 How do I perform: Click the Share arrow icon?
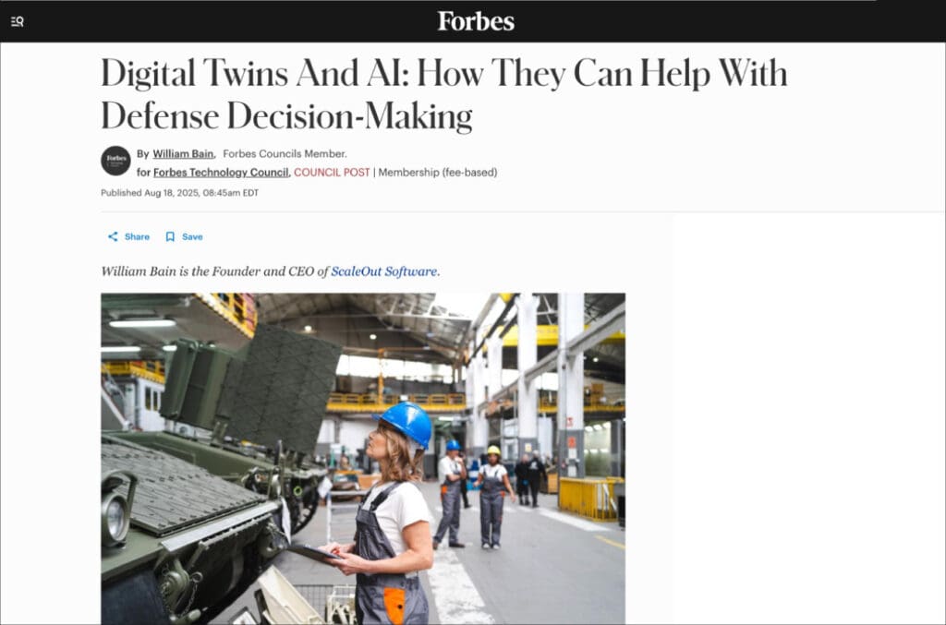coord(113,236)
